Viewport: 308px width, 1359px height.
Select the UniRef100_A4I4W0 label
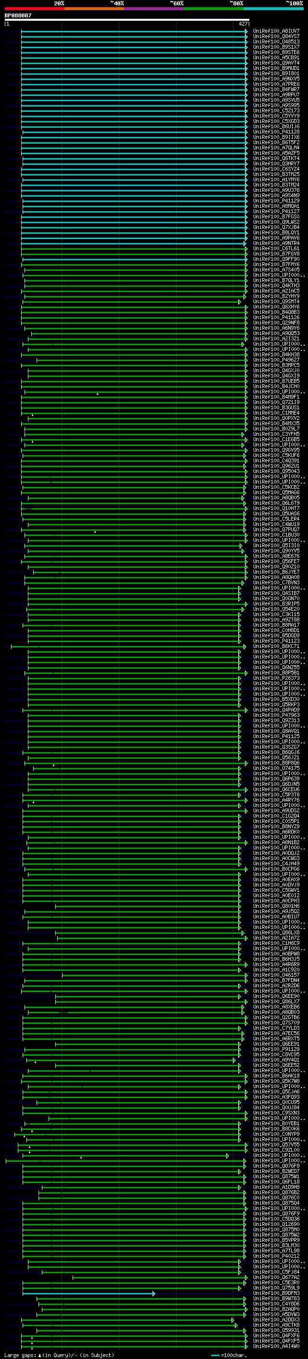(276, 1346)
